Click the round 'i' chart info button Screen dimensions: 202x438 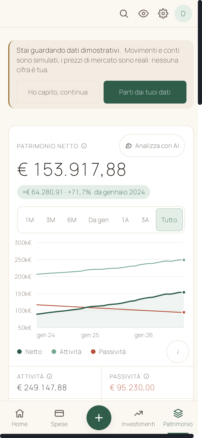pyautogui.click(x=178, y=352)
